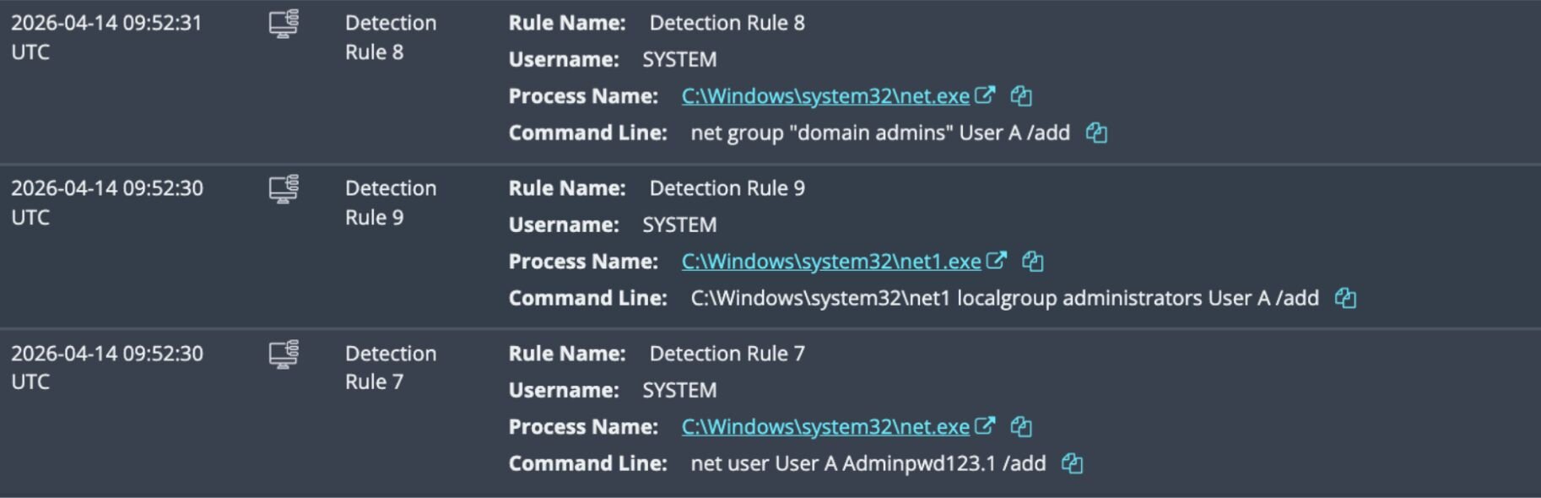Click the Detection Rule 7 column label
1541x498 pixels.
pyautogui.click(x=390, y=367)
